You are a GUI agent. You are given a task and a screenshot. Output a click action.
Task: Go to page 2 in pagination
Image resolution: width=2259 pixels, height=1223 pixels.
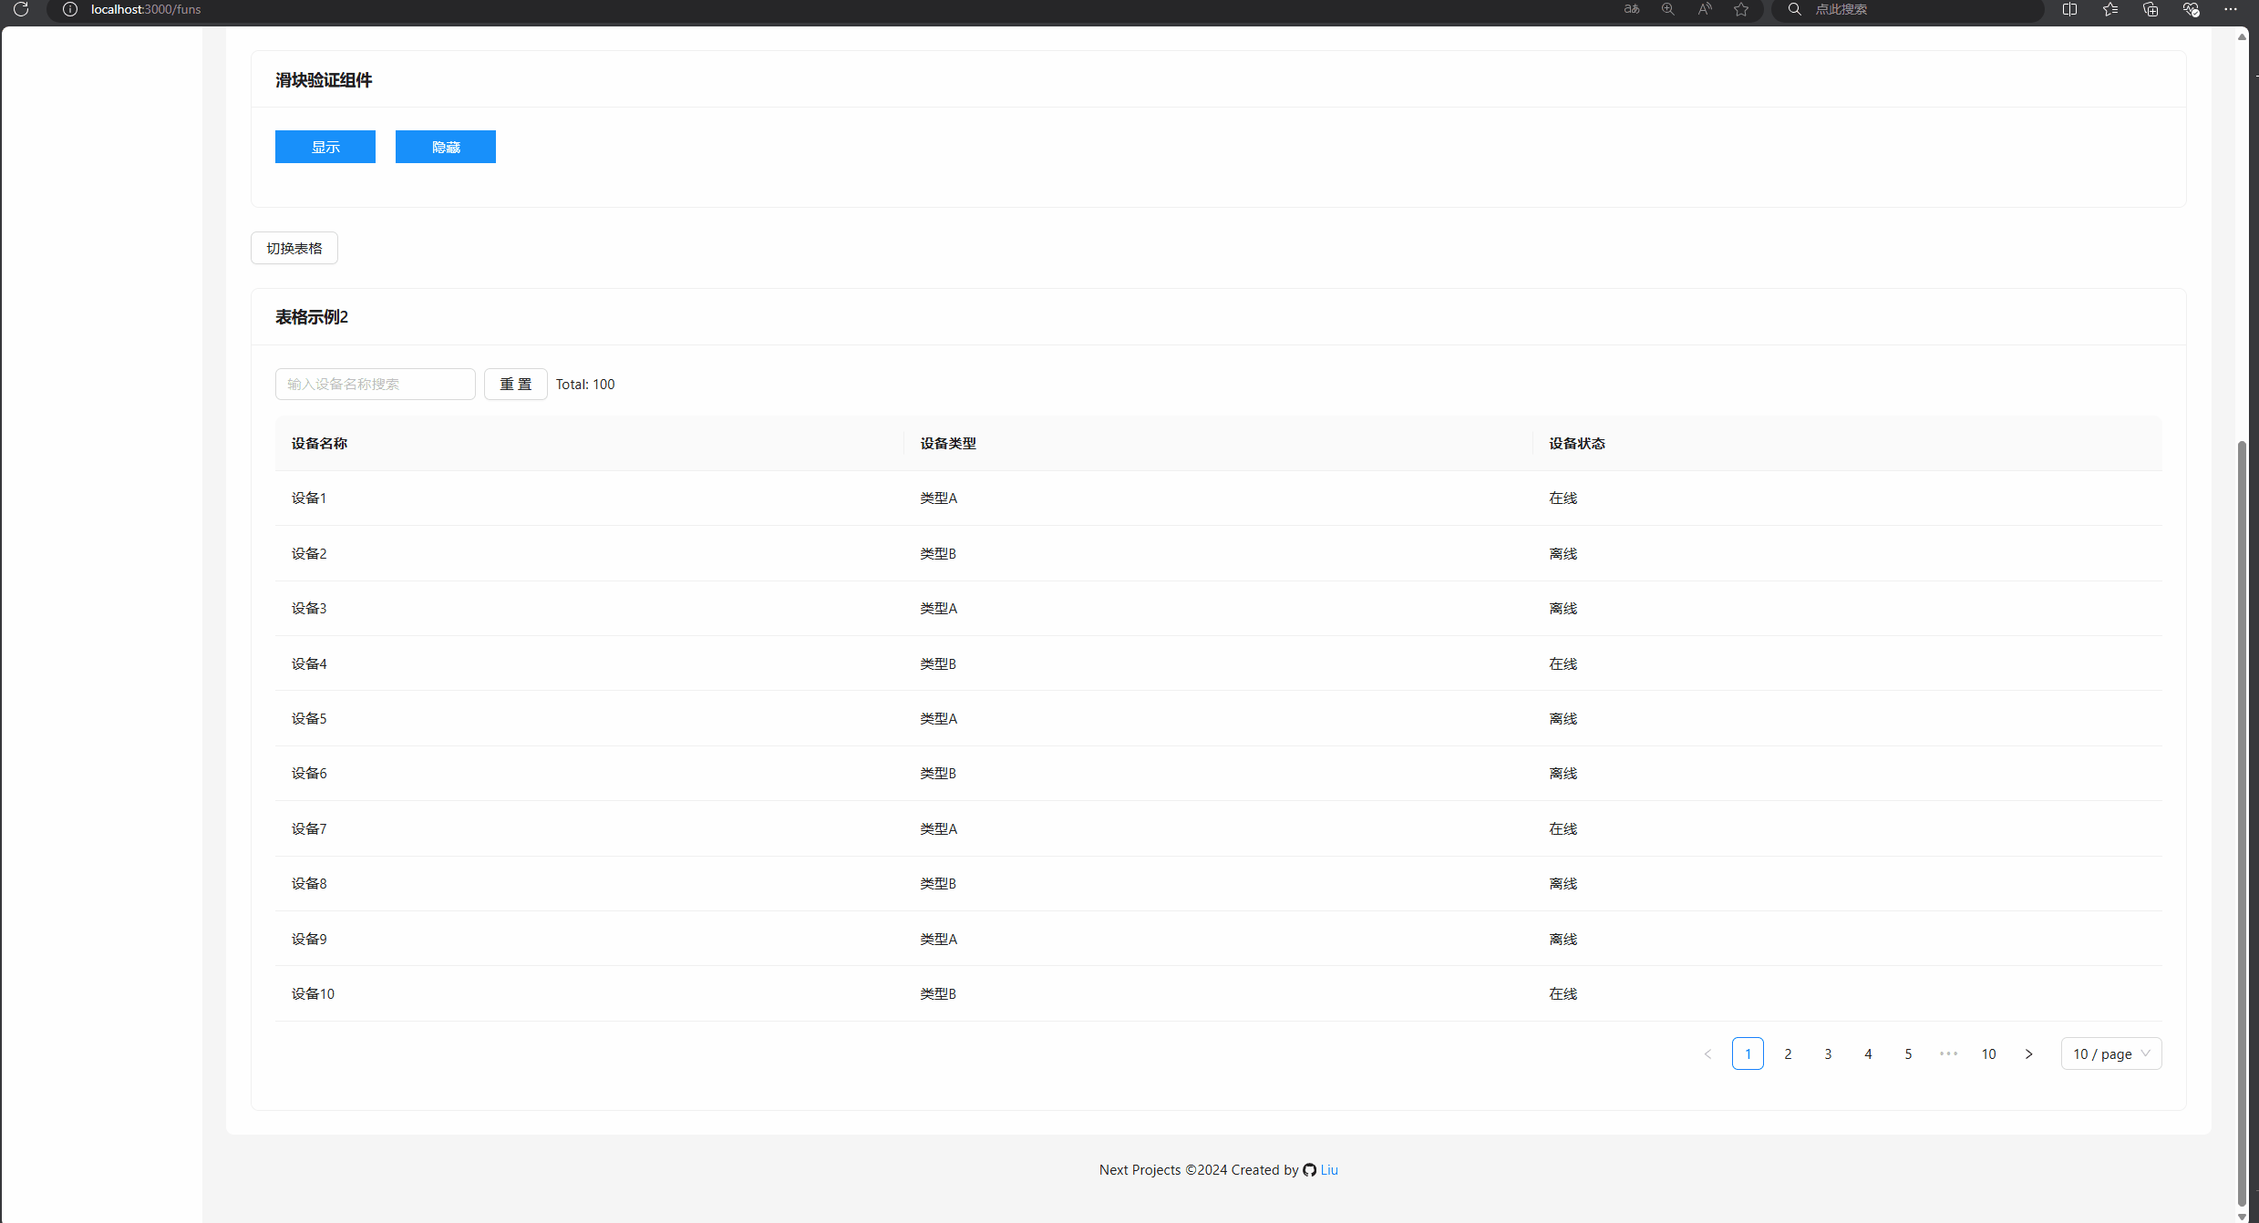pyautogui.click(x=1788, y=1053)
